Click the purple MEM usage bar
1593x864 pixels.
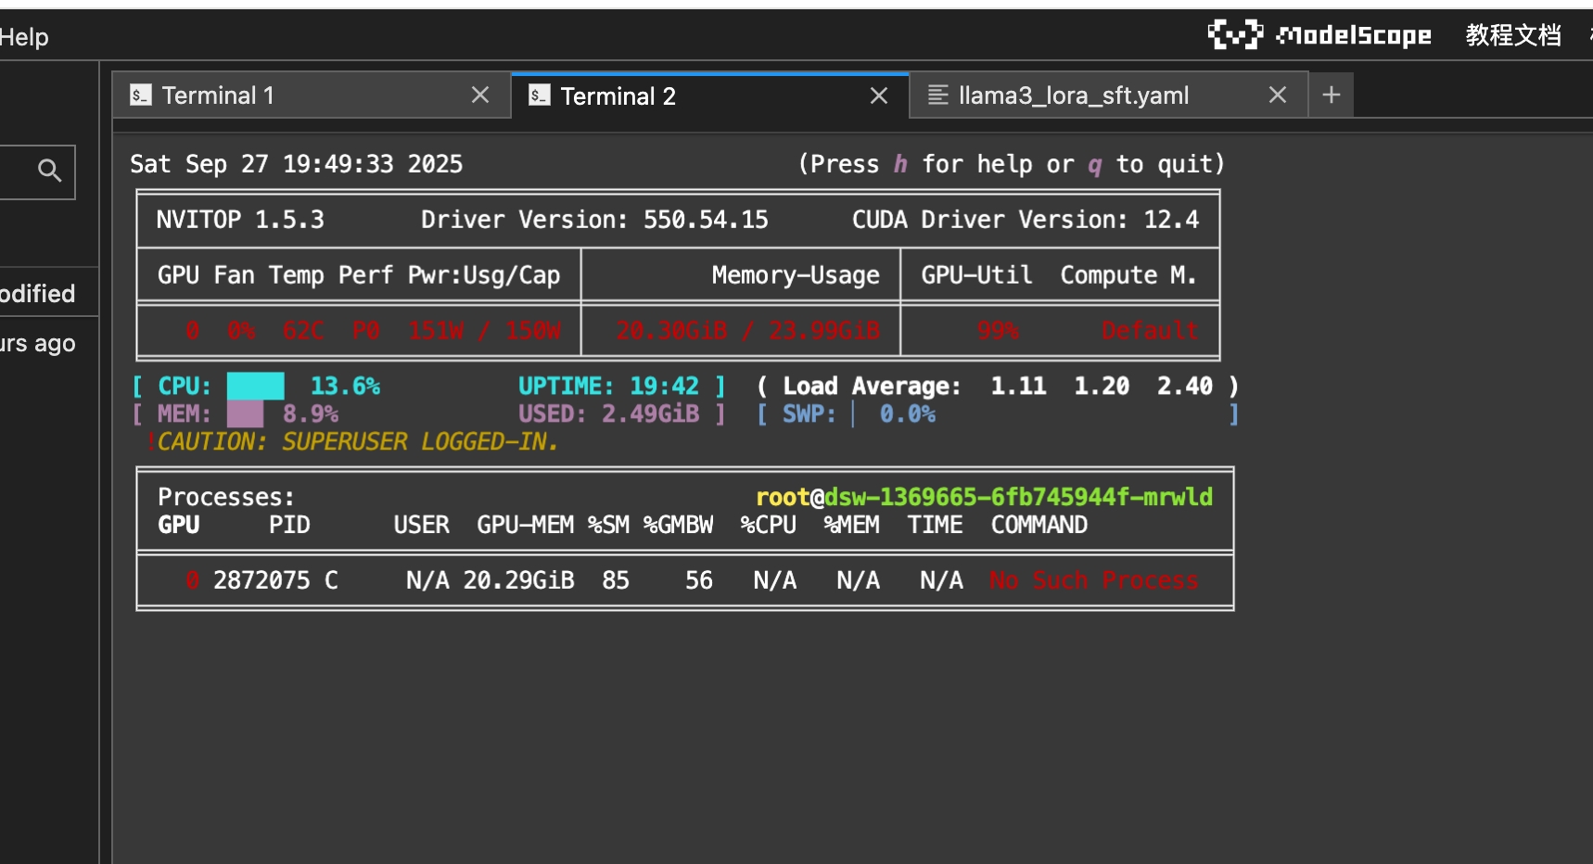click(x=245, y=413)
